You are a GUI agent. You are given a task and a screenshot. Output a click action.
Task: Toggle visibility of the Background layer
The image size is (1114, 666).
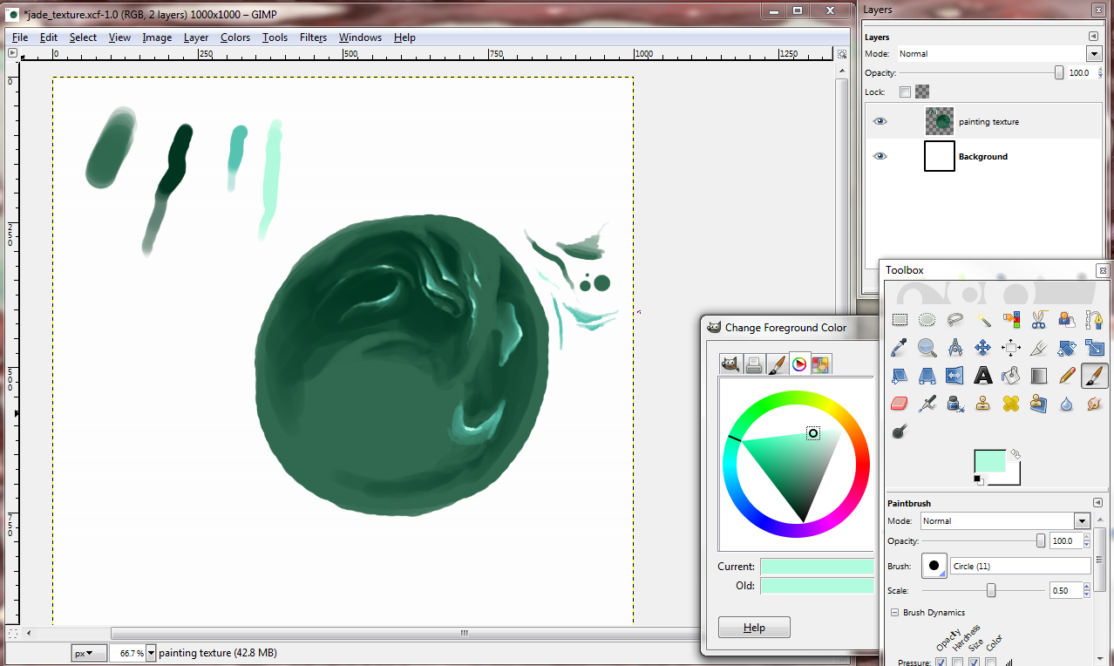tap(880, 157)
